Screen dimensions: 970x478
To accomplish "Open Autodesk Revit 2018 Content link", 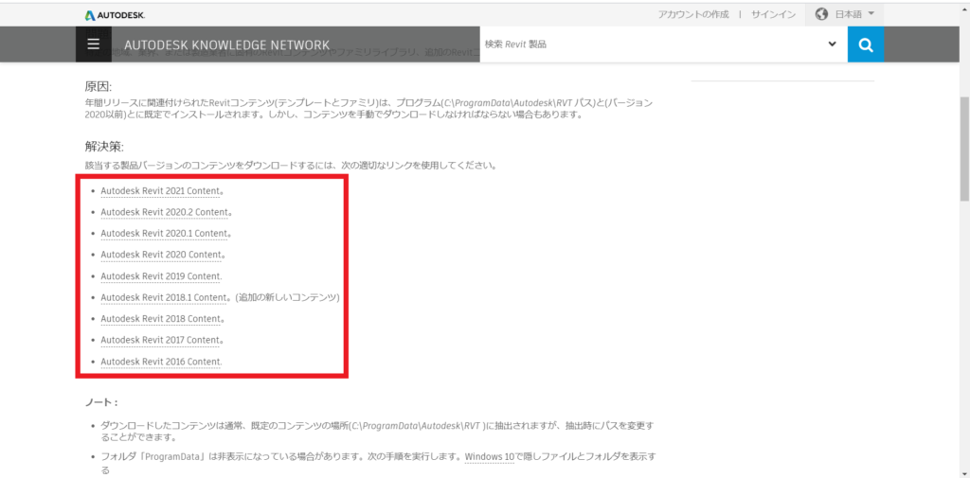I will [x=160, y=318].
